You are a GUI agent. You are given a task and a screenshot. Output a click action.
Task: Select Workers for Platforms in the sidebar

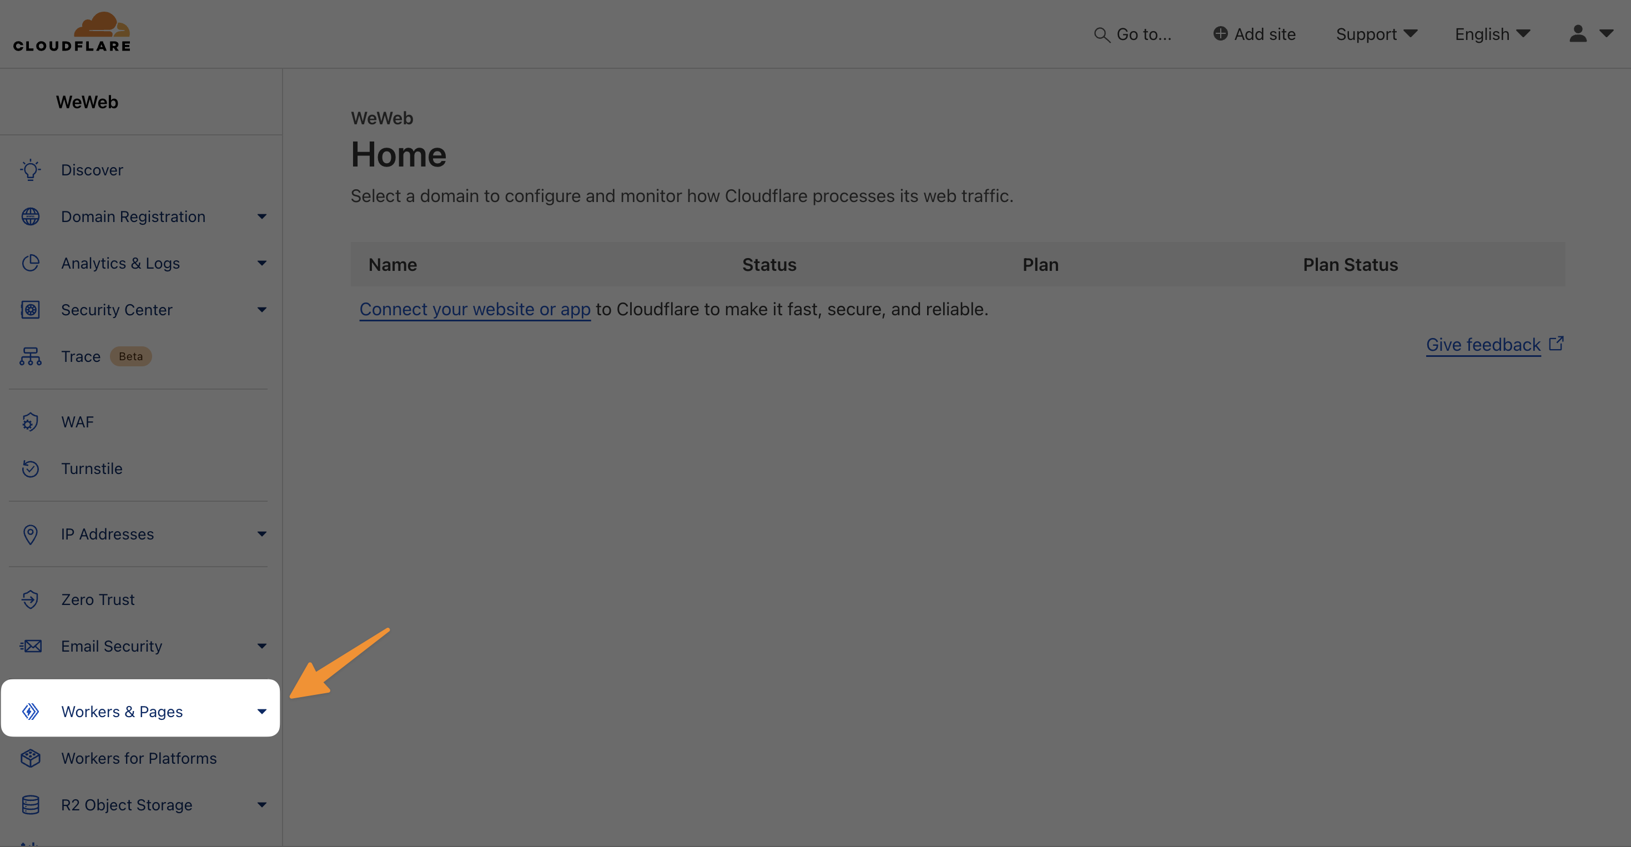(139, 758)
